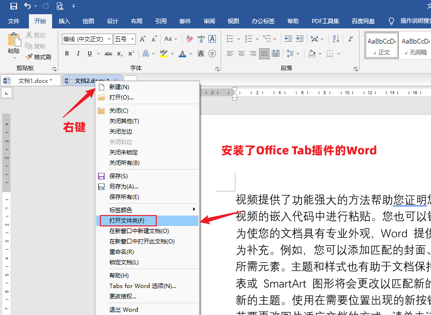
Task: Open the paragraph dialog launcher icon
Action: [355, 69]
